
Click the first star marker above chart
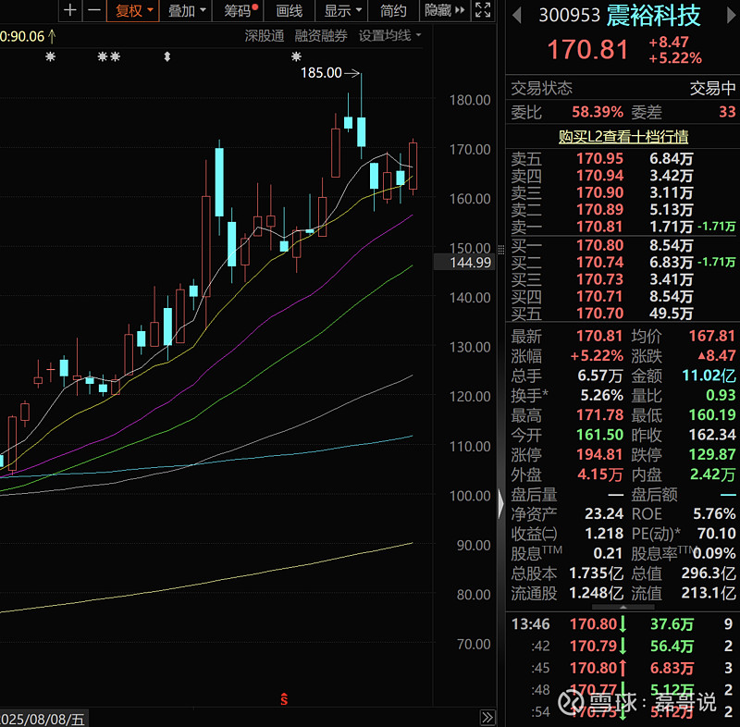(51, 57)
